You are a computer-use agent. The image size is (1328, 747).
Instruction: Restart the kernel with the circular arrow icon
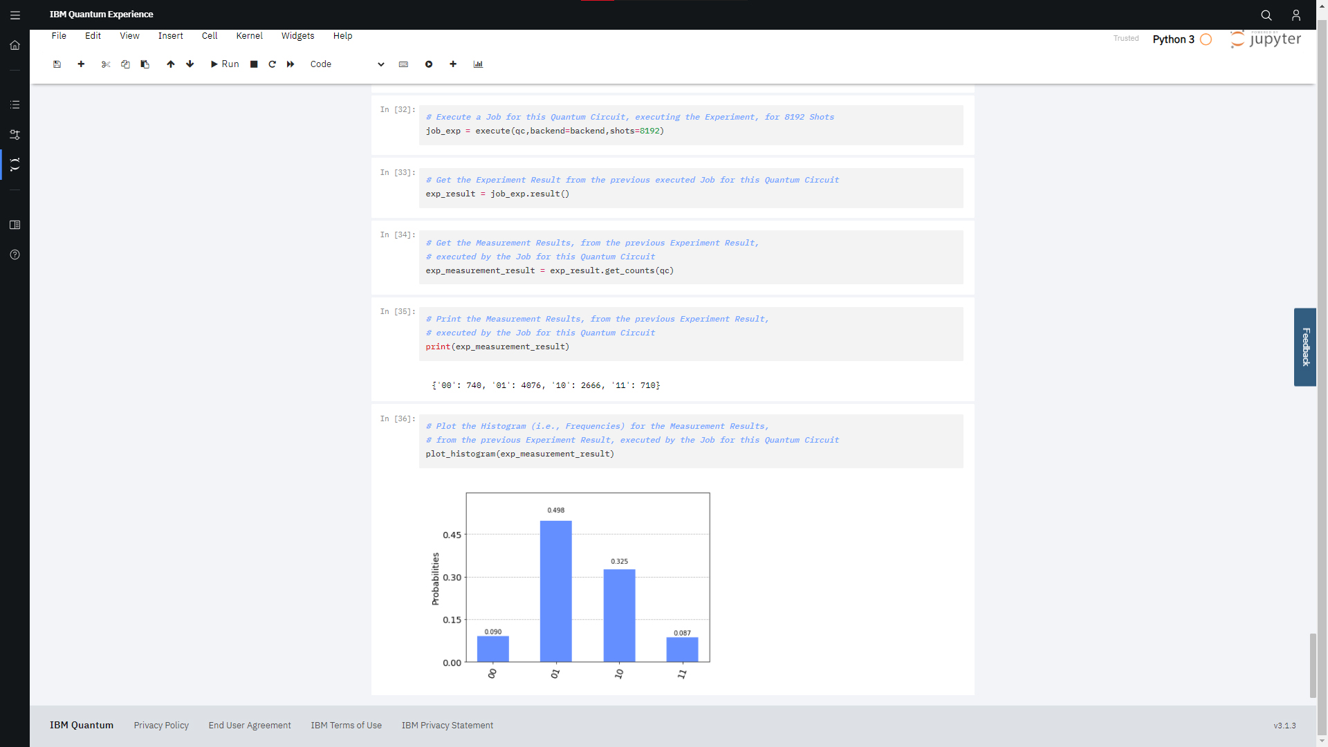pyautogui.click(x=273, y=64)
